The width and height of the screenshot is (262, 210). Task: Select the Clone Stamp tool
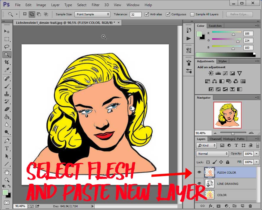[7, 94]
